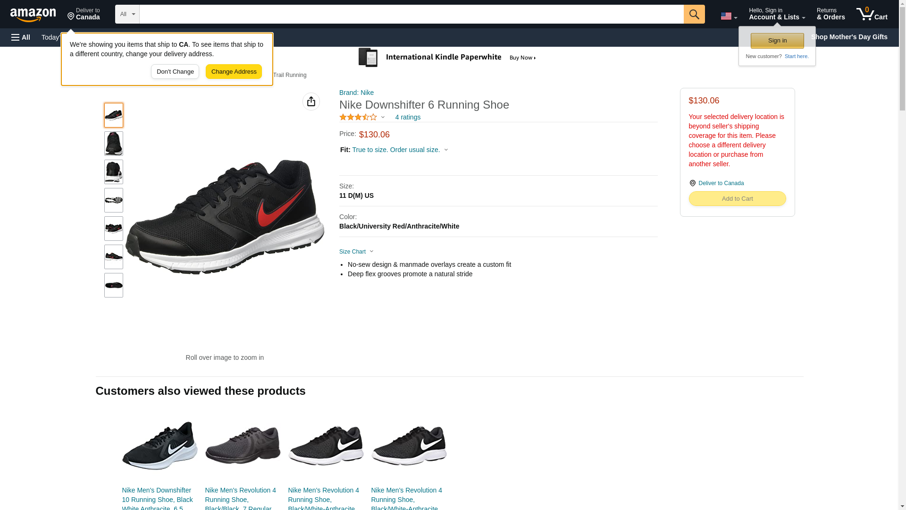Click in the Amazon search field
The height and width of the screenshot is (510, 906).
(411, 14)
